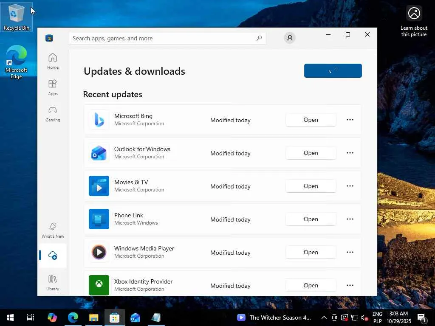Image resolution: width=435 pixels, height=326 pixels.
Task: Open What's New in sidebar
Action: pos(53,230)
